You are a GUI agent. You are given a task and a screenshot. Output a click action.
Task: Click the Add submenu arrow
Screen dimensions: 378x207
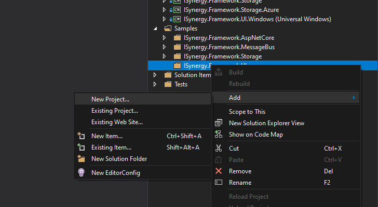(354, 97)
